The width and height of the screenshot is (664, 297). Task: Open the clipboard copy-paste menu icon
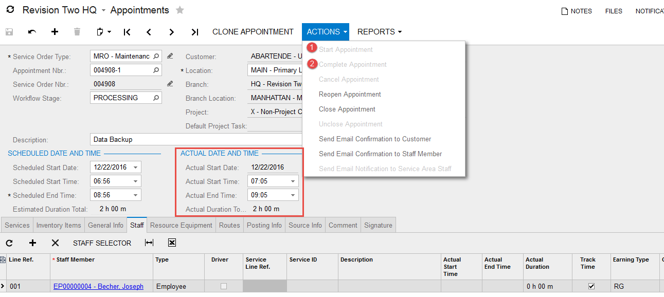(x=104, y=32)
